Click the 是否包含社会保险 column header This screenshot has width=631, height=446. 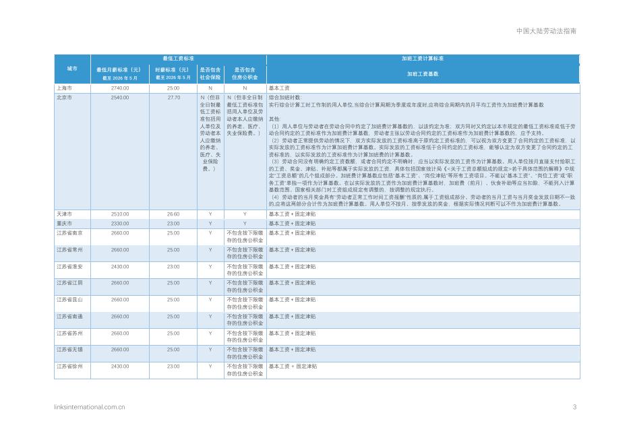point(210,73)
